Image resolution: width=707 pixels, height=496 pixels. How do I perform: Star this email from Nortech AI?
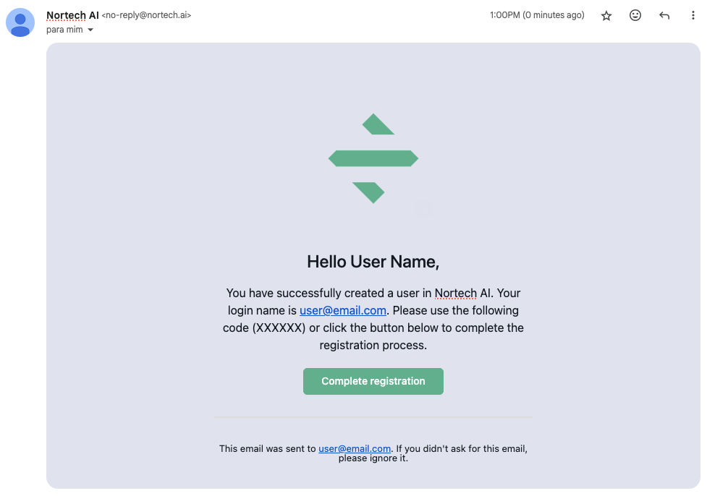click(x=606, y=16)
